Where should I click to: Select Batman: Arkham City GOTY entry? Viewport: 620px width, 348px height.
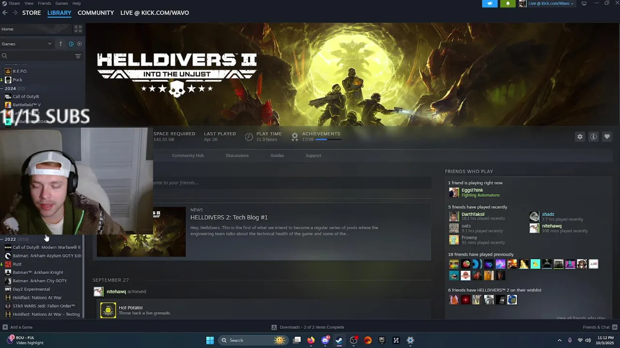[x=40, y=281]
